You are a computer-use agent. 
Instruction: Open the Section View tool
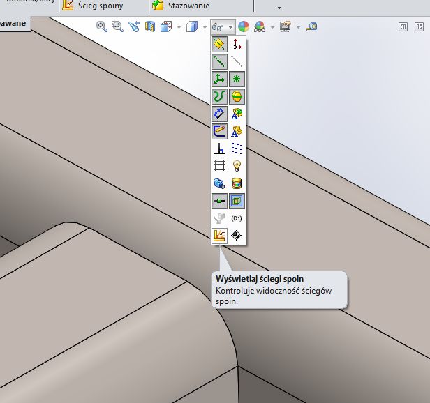coord(149,26)
